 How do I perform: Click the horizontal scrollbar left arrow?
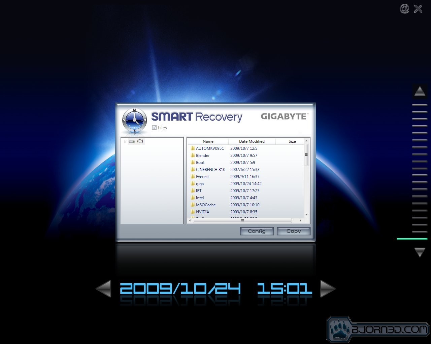(x=190, y=220)
